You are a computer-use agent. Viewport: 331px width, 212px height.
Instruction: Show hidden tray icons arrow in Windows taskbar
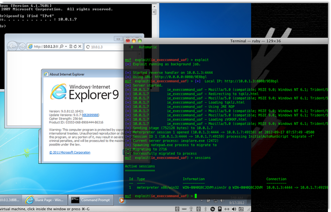point(202,201)
